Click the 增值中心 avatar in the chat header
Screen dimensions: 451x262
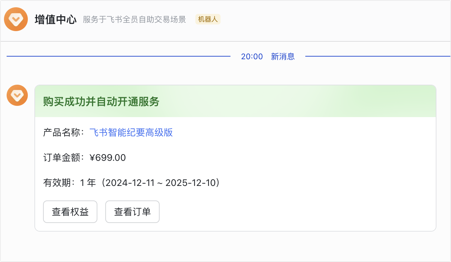(x=16, y=19)
